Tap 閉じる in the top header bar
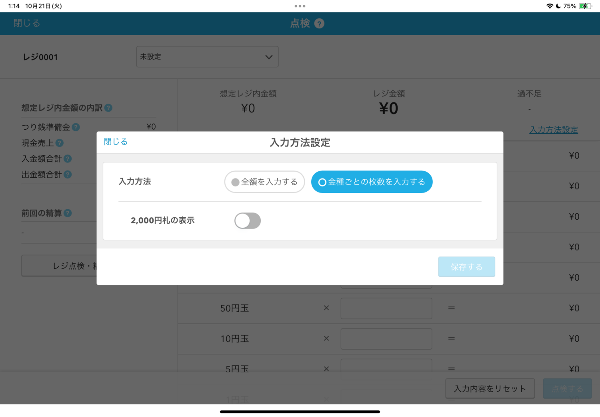The width and height of the screenshot is (600, 417). click(27, 23)
